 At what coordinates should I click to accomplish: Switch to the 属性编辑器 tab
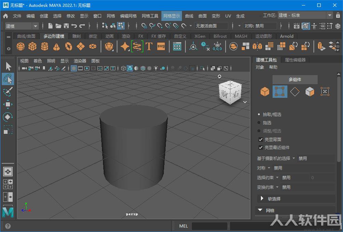pos(295,60)
